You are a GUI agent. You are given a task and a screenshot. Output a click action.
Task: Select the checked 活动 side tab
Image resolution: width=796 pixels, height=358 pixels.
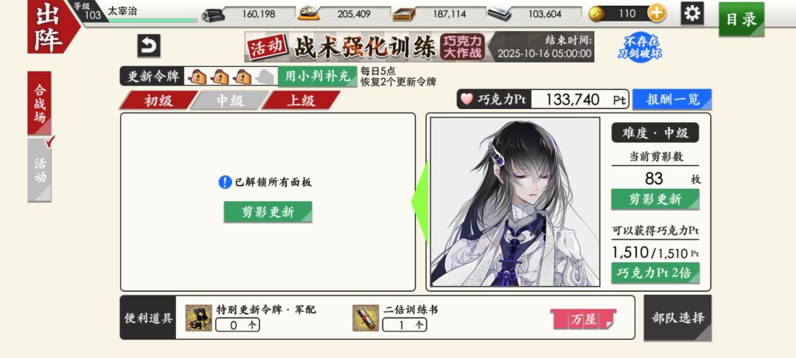[x=40, y=169]
